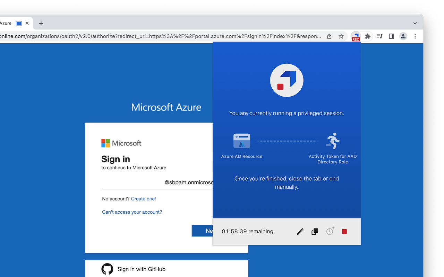Click the copy icon next to the timer
Image resolution: width=444 pixels, height=277 pixels.
(x=315, y=231)
